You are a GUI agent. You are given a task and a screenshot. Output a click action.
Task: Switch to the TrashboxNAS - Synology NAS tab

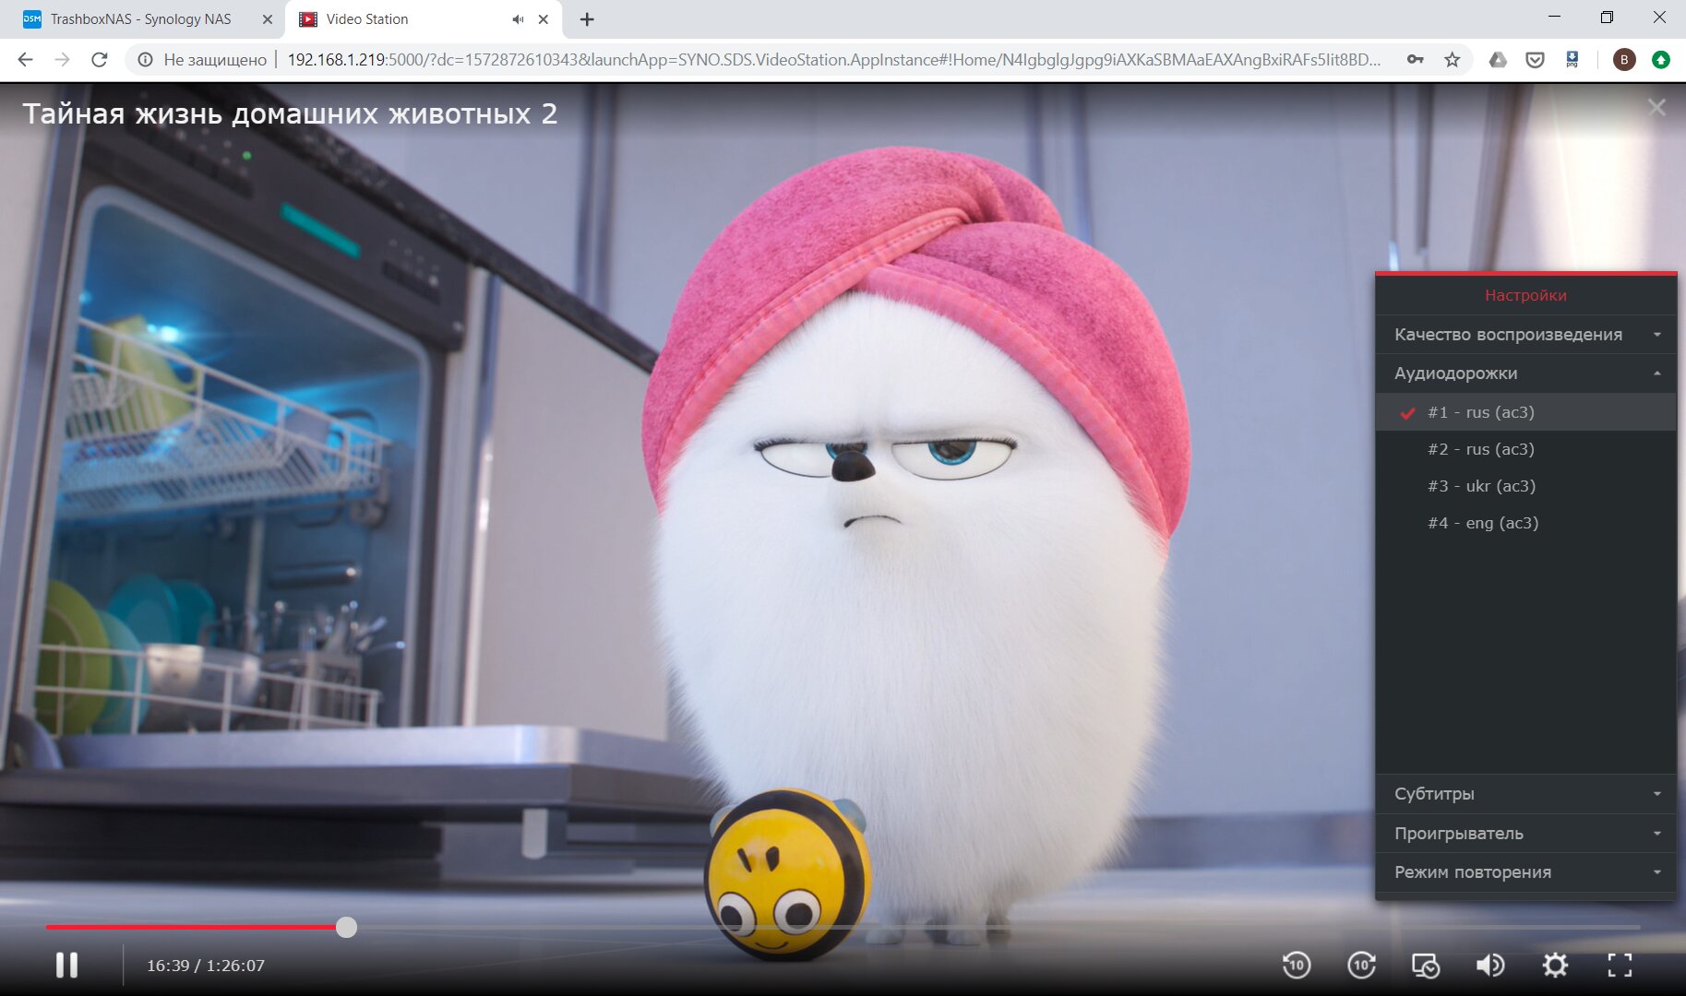[x=140, y=18]
